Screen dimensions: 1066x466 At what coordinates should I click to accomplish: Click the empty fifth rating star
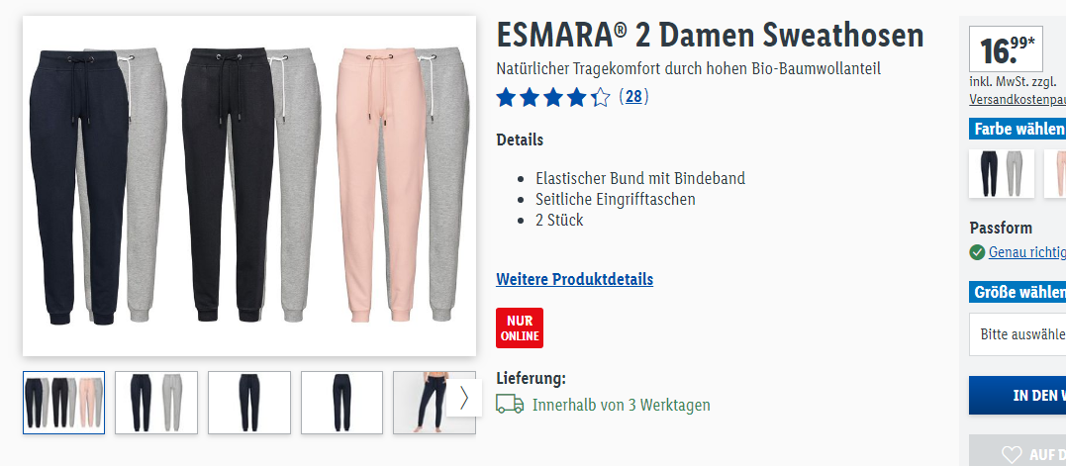click(600, 98)
